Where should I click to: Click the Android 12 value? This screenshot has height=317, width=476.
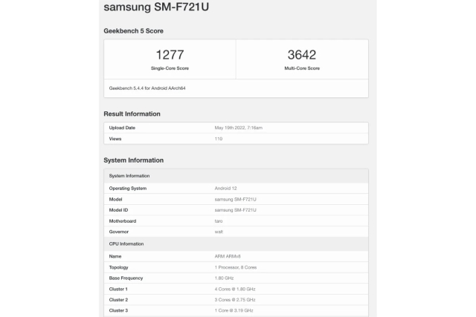pyautogui.click(x=225, y=189)
